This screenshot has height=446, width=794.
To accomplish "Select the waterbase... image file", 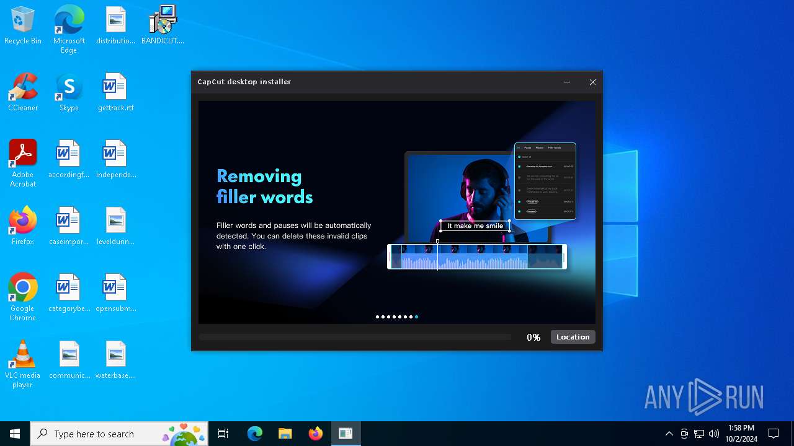I will 115,360.
